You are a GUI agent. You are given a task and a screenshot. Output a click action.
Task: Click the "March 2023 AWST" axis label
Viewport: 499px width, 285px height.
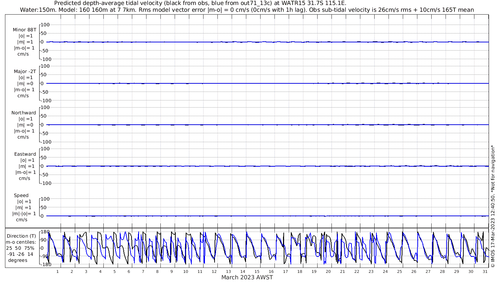pyautogui.click(x=247, y=278)
